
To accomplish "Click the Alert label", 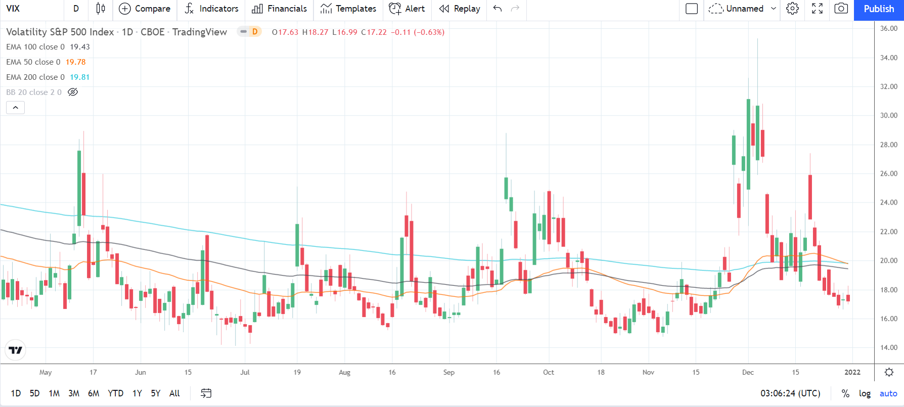I will (415, 9).
